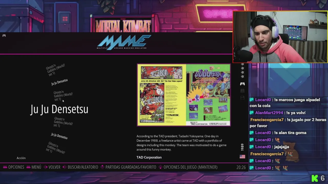Click the Acción genre label

click(21, 158)
